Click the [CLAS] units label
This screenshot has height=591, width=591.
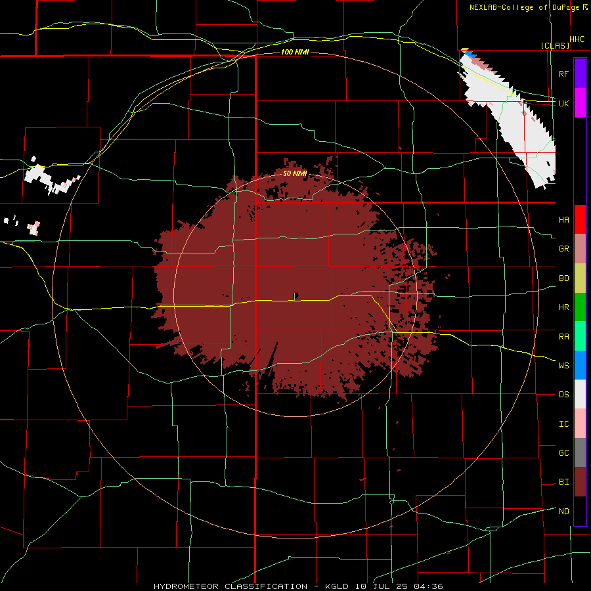[x=555, y=45]
